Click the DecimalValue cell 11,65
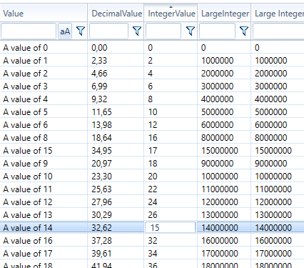 coord(116,112)
